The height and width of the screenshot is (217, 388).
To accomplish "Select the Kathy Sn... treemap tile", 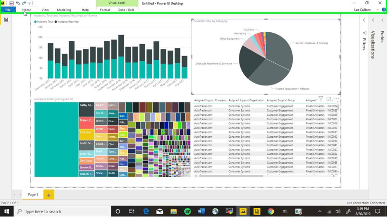I will (86, 110).
